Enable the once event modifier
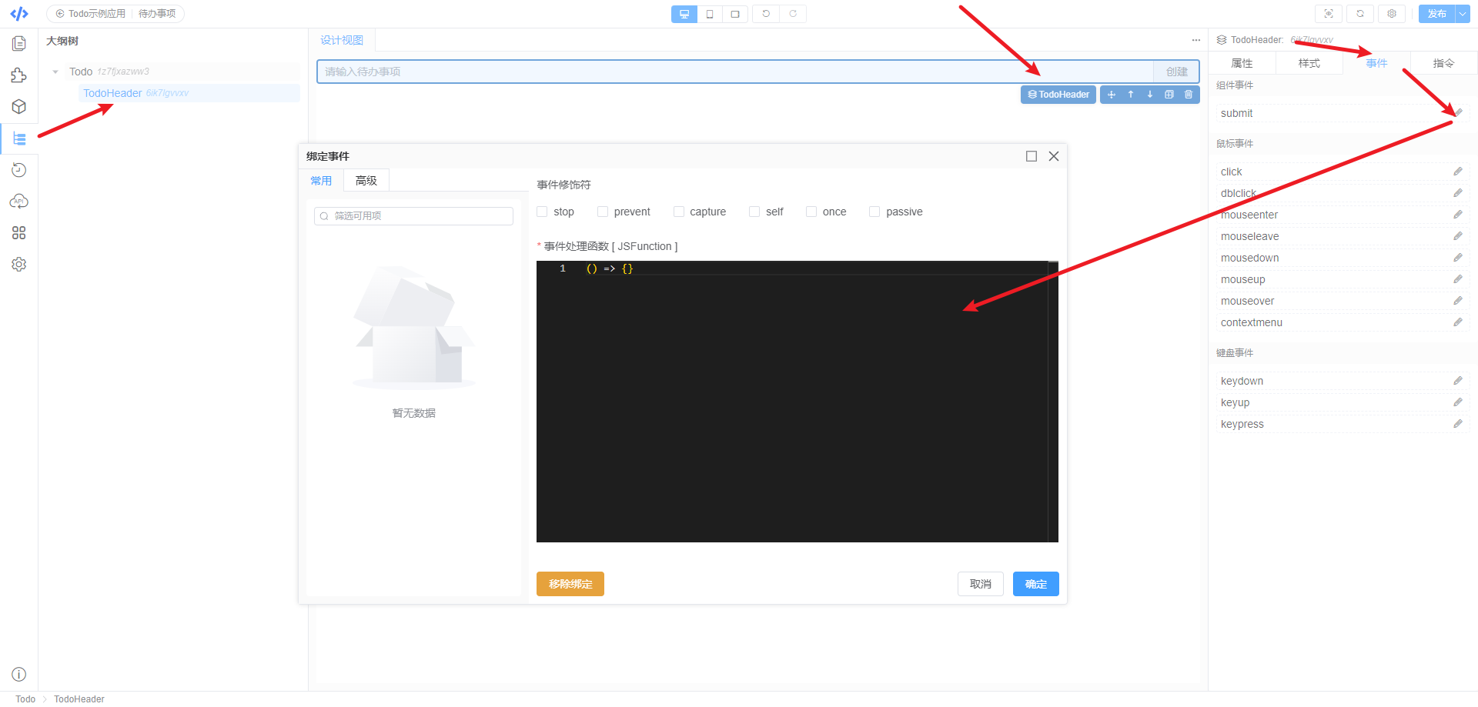Screen dimensions: 1478x707 (811, 212)
